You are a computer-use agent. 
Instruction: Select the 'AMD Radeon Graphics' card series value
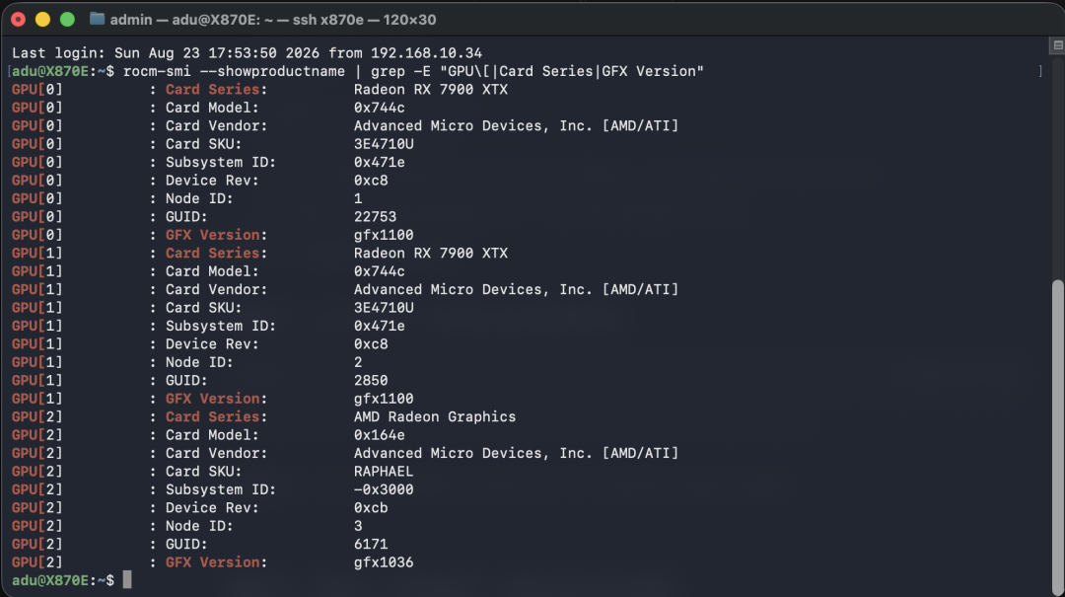(x=435, y=416)
